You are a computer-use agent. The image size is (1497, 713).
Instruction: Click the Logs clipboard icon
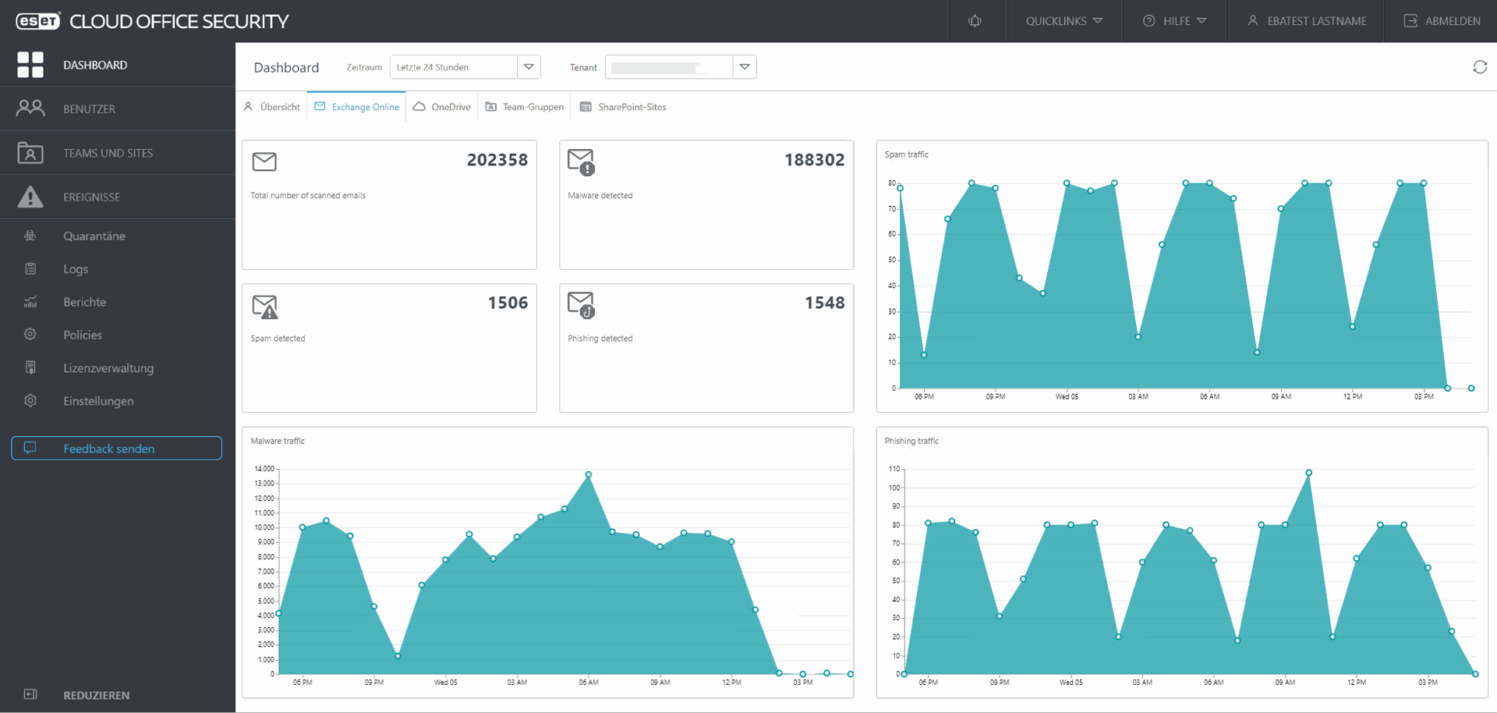pyautogui.click(x=30, y=268)
